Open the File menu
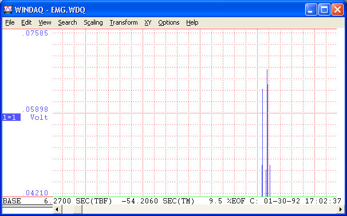 10,22
